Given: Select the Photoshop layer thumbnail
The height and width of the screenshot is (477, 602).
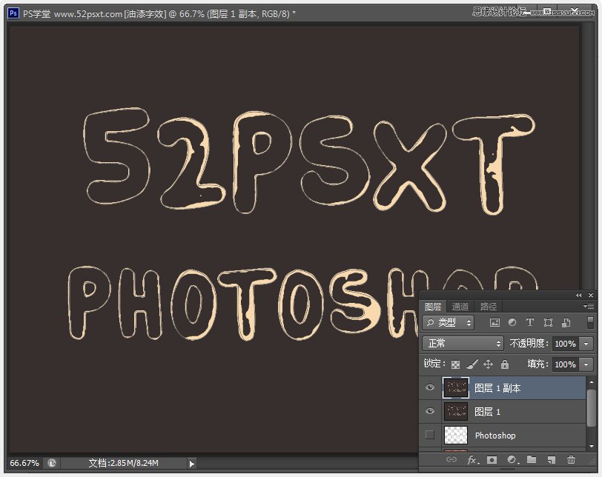Looking at the screenshot, I should [x=456, y=436].
